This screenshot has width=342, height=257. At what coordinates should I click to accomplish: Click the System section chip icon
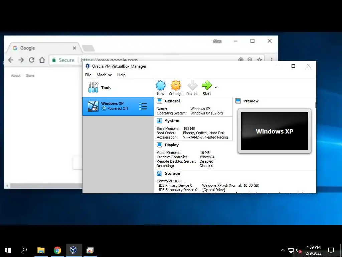pyautogui.click(x=159, y=120)
